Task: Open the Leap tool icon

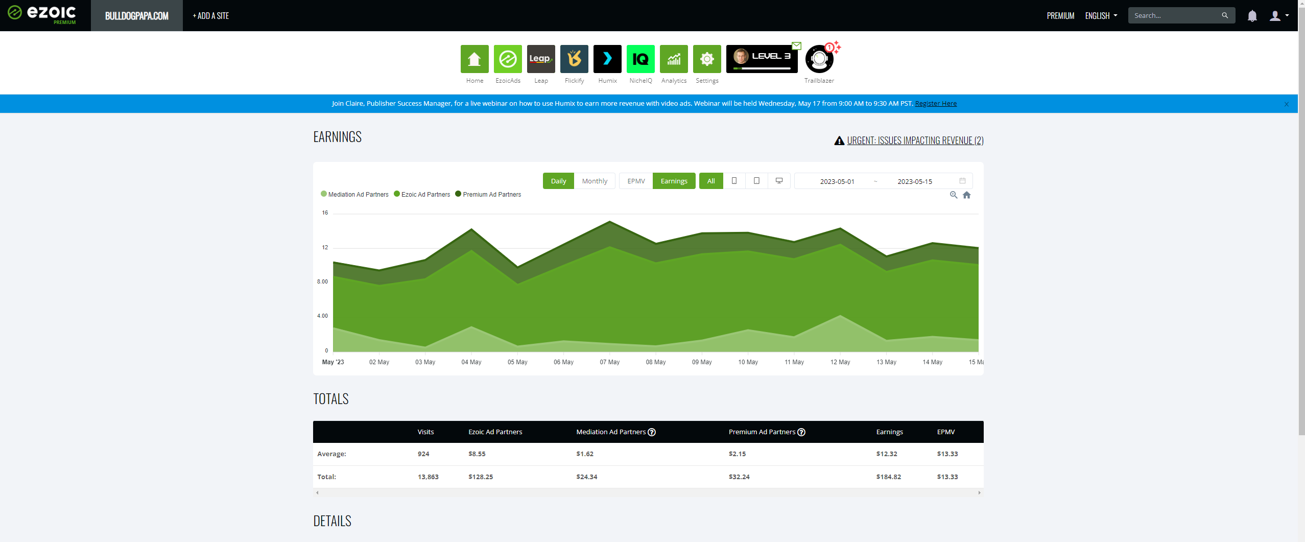Action: (541, 59)
